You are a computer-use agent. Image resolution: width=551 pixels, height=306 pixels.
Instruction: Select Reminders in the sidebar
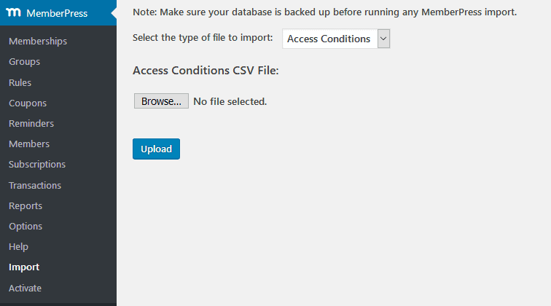(x=31, y=124)
